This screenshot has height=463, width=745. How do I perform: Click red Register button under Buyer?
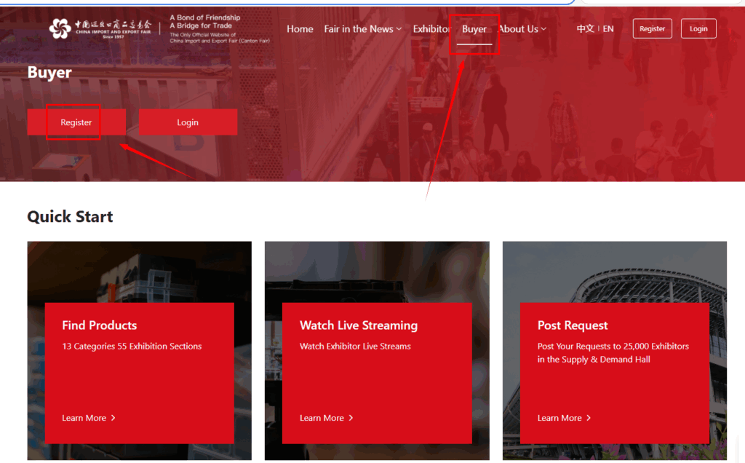76,122
